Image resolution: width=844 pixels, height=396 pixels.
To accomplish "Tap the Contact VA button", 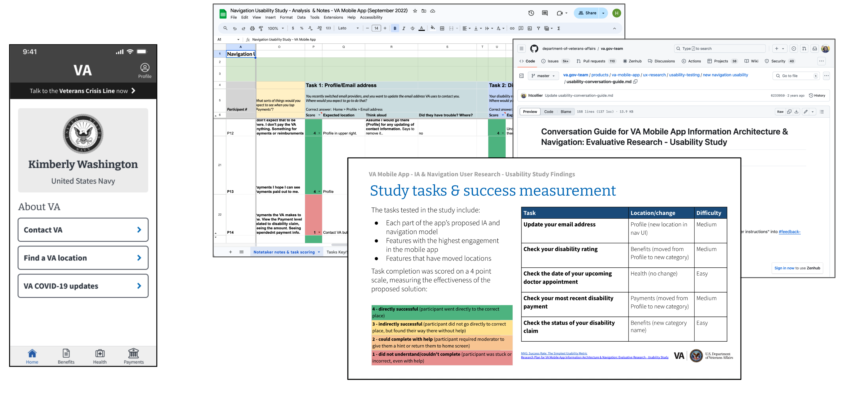I will (83, 230).
